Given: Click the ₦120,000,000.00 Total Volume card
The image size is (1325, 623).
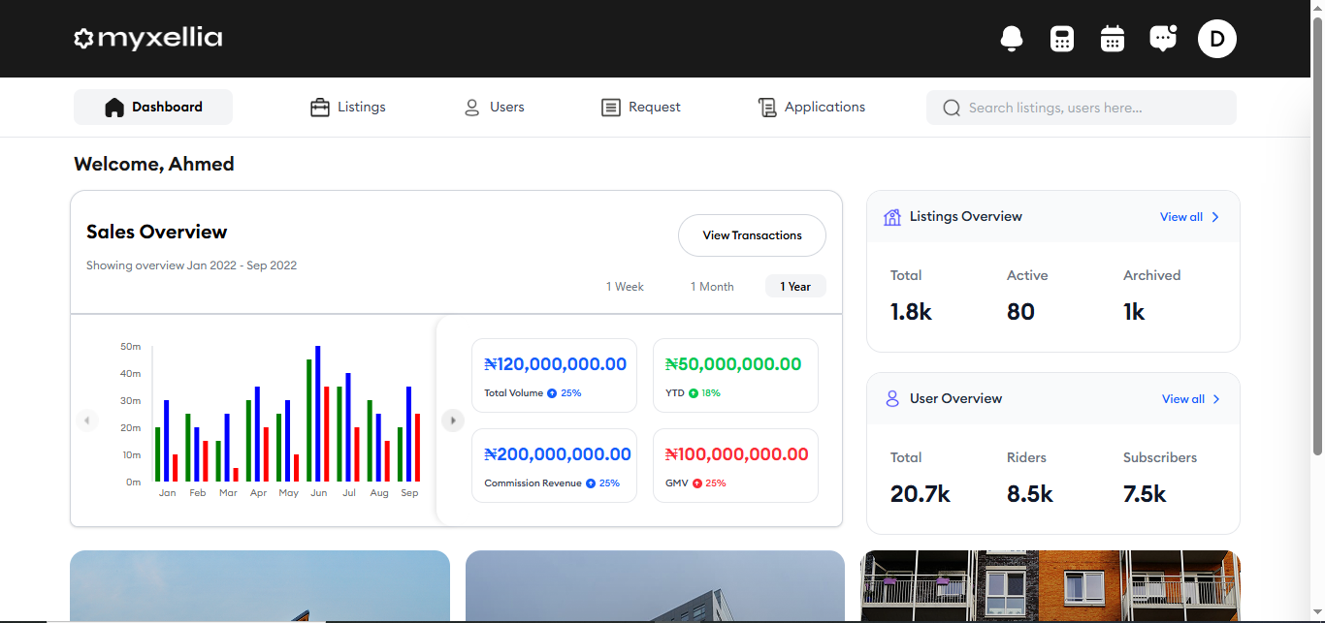Looking at the screenshot, I should pos(554,376).
